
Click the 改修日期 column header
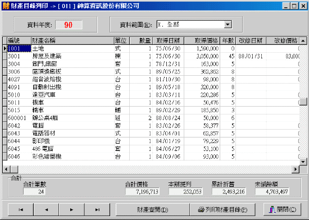(x=251, y=41)
